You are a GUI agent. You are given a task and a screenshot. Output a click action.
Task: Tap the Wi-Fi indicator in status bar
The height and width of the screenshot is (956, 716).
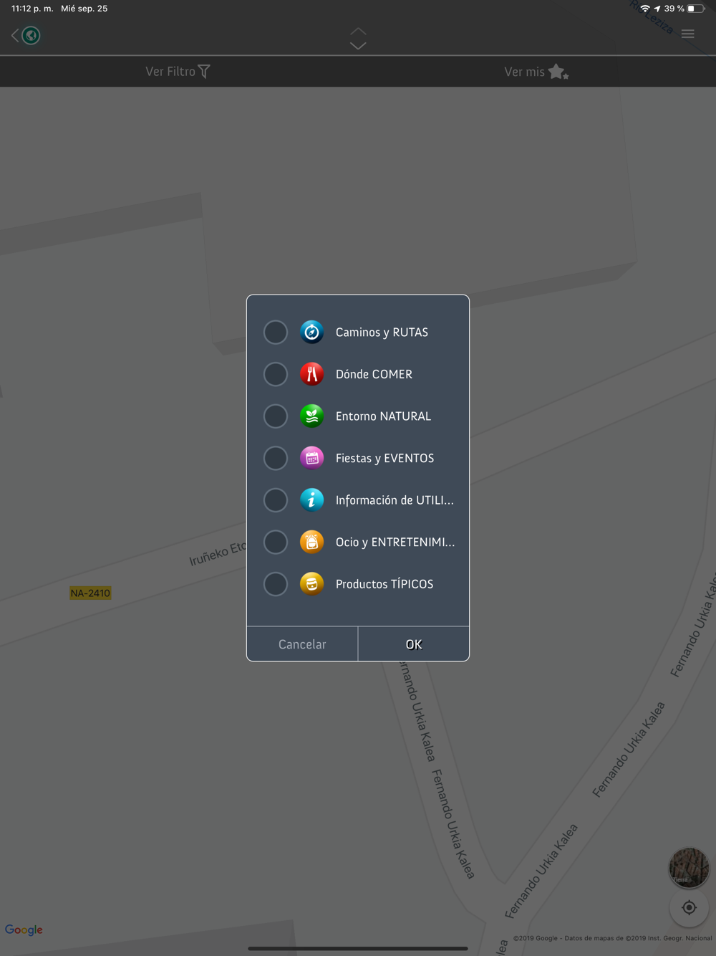[x=645, y=9]
